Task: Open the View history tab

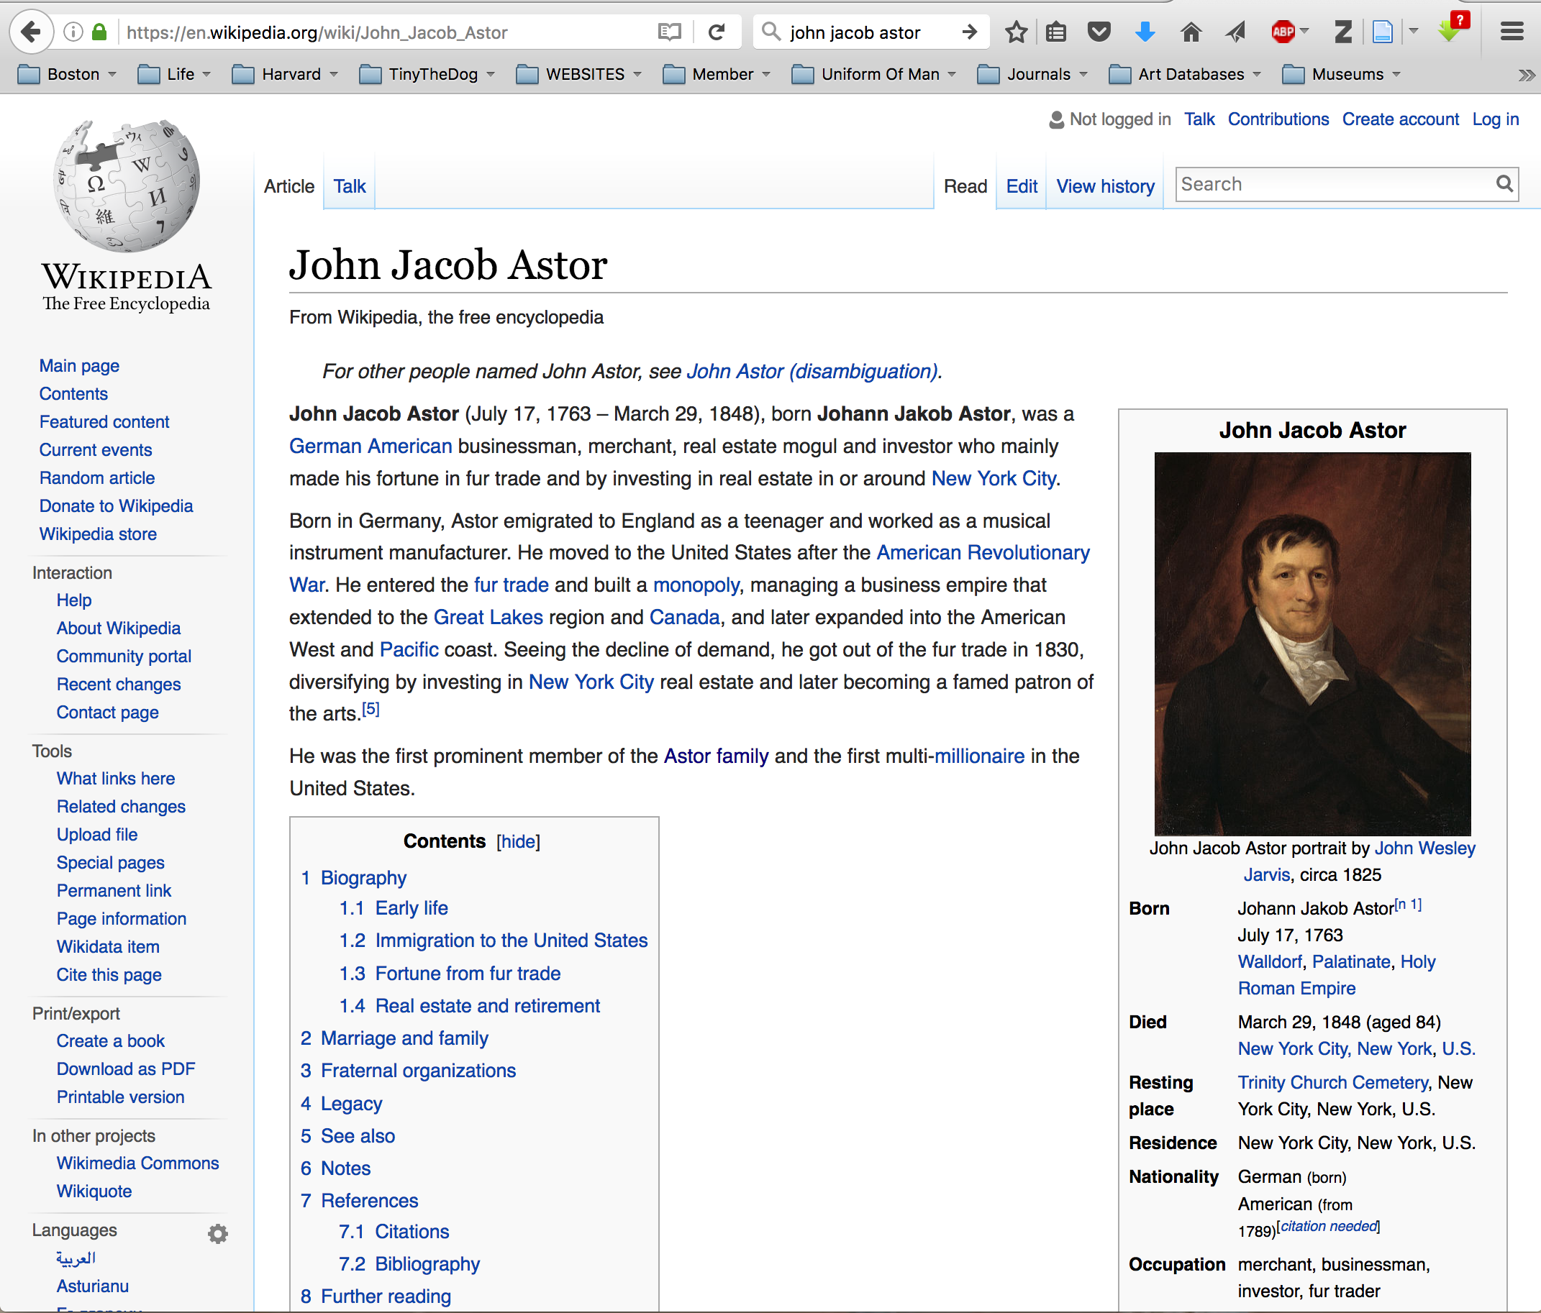Action: [1105, 186]
